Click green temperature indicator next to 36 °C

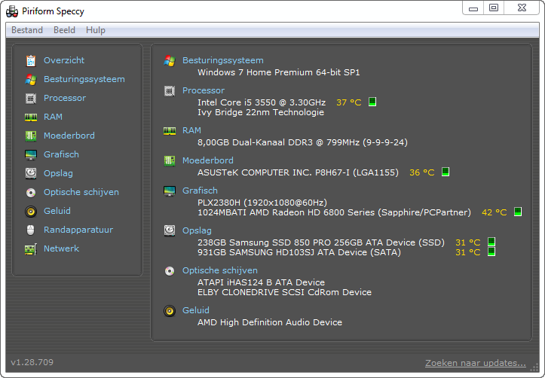tap(445, 172)
